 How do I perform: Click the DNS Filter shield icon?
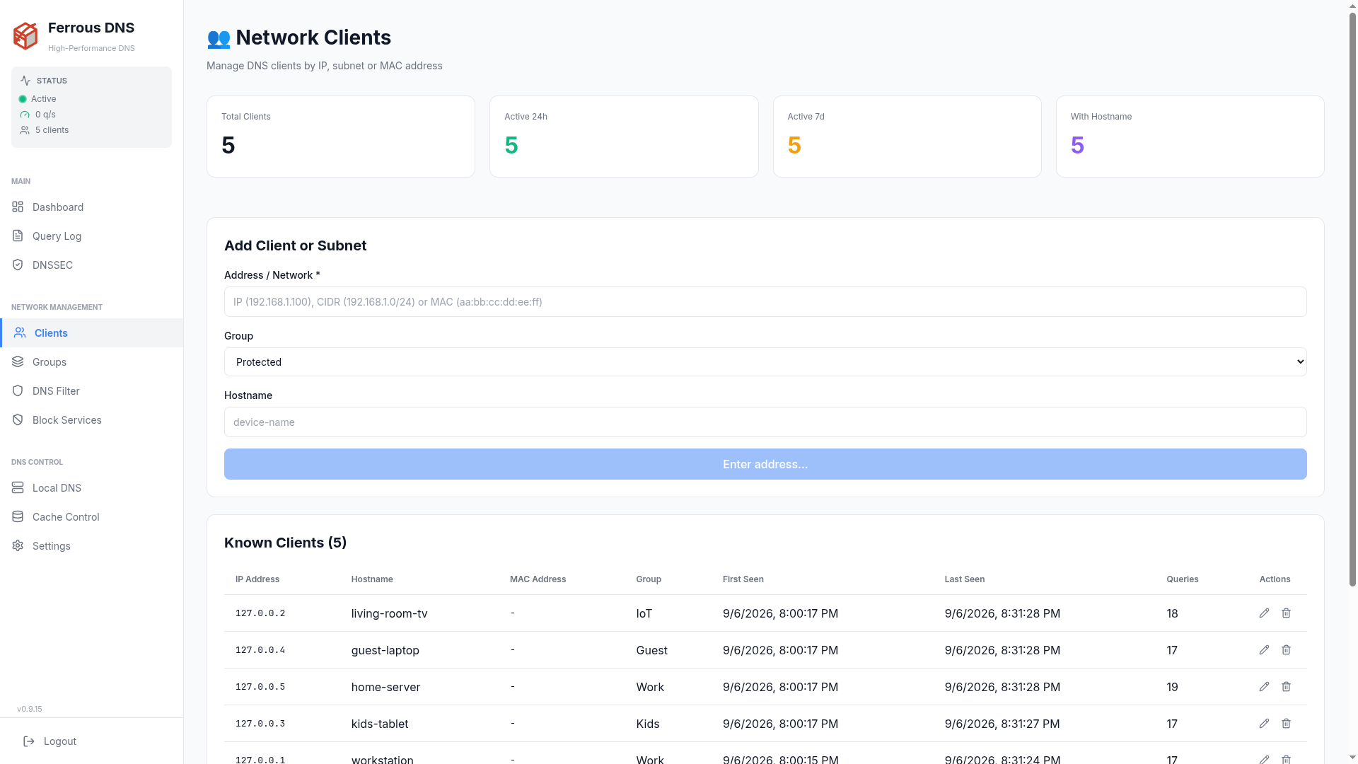pyautogui.click(x=18, y=390)
